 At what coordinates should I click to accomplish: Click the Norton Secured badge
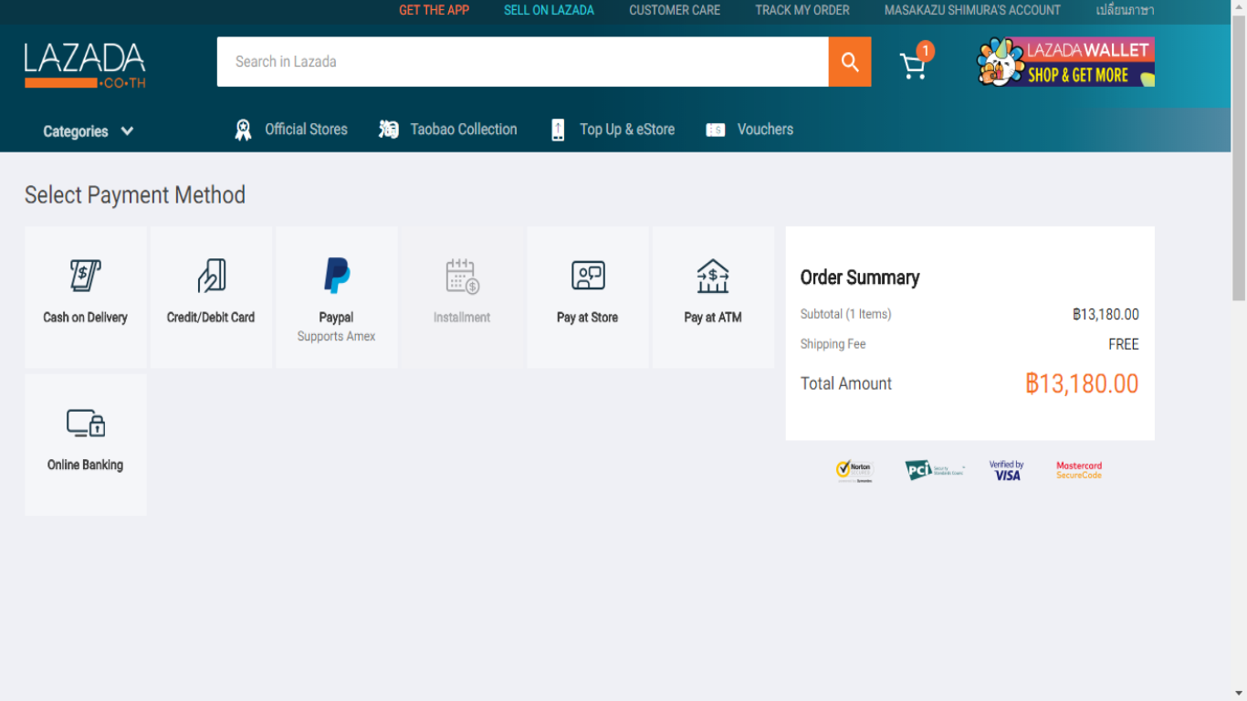(854, 470)
